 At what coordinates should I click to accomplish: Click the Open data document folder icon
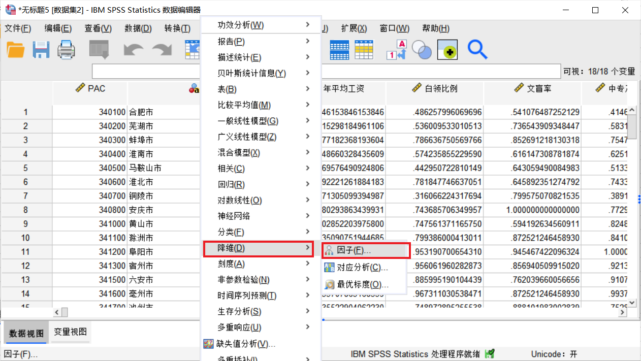[16, 50]
